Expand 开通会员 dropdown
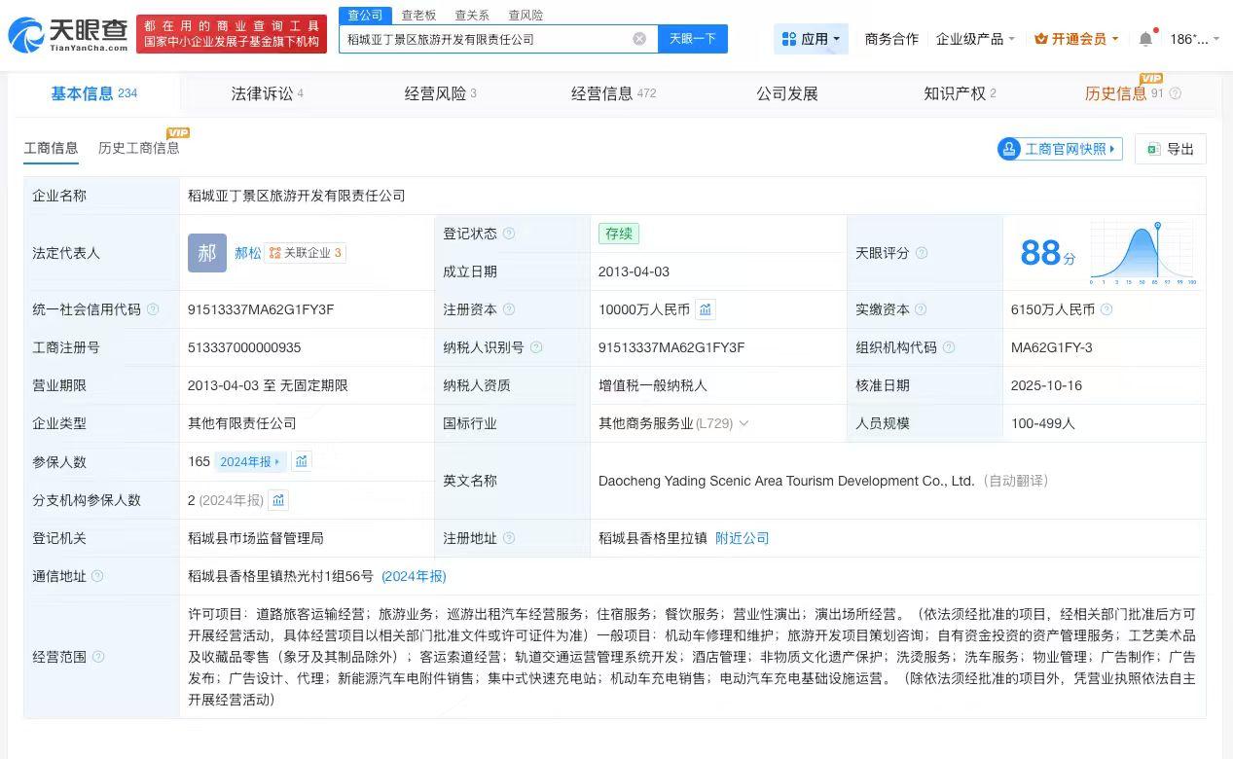Viewport: 1233px width, 759px height. (x=1076, y=39)
